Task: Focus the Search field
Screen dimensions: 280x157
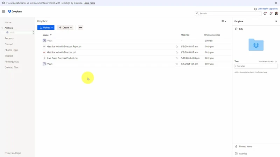Action: (x=228, y=14)
